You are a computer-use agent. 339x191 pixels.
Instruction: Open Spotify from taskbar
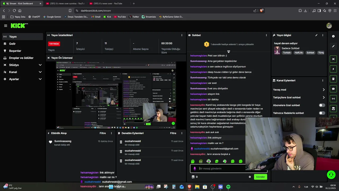coord(228,187)
